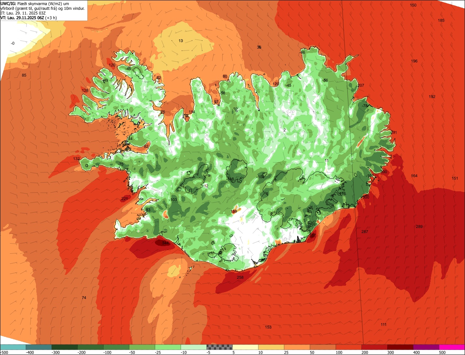Click the dark green swatch between -300 and -200
The image size is (465, 355).
[x=65, y=347]
